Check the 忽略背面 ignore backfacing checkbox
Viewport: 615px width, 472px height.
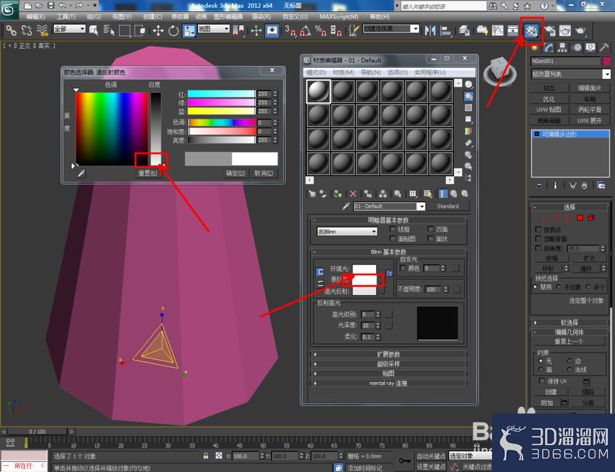(x=538, y=239)
